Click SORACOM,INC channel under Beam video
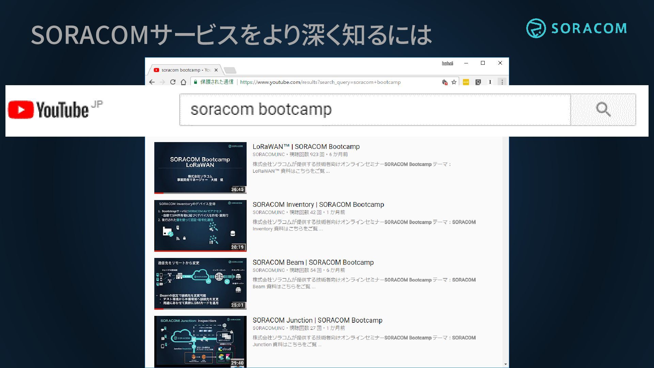The image size is (654, 368). (x=268, y=270)
